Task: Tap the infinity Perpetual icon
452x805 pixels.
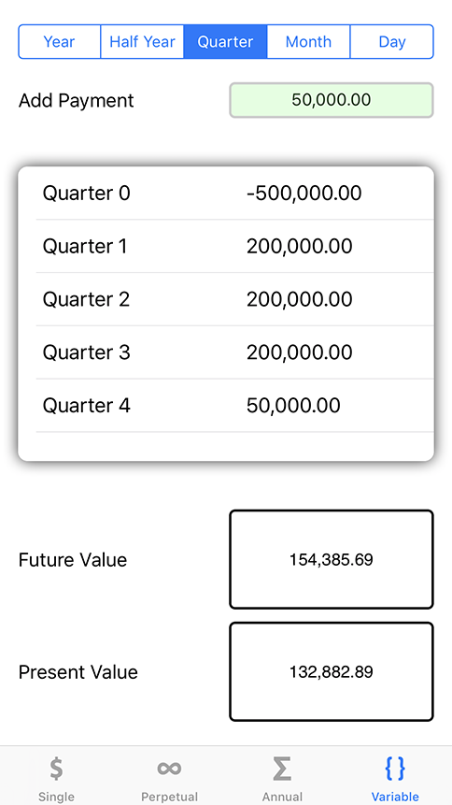Action: tap(169, 769)
